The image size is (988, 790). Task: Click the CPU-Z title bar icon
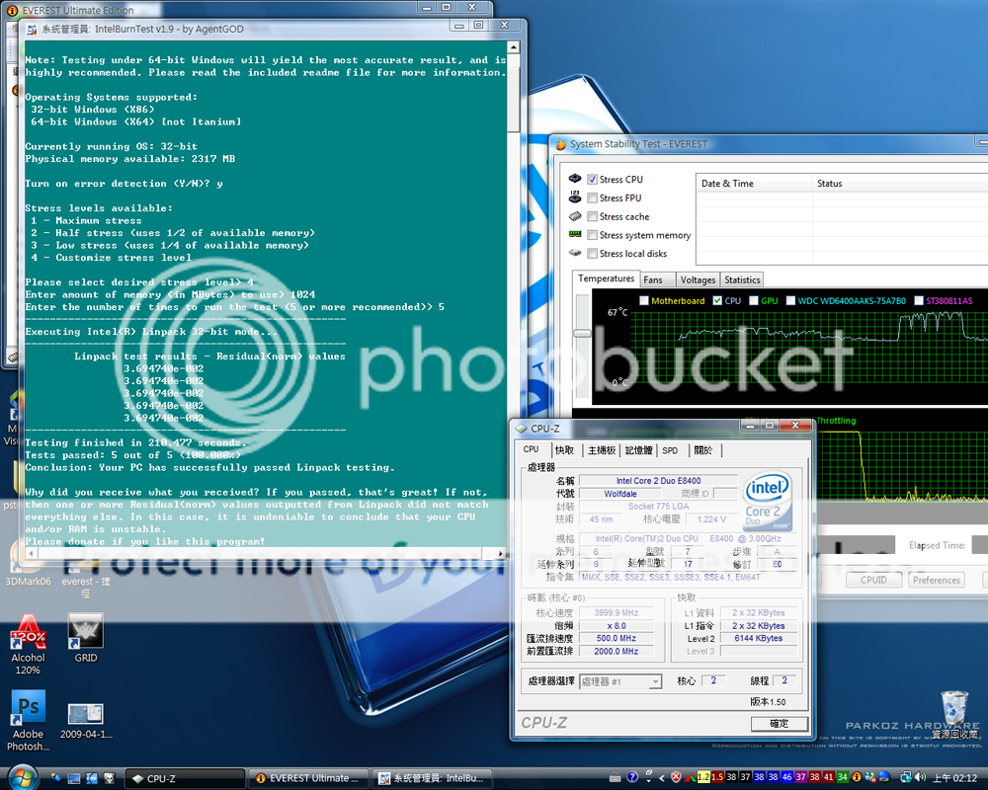[x=521, y=429]
